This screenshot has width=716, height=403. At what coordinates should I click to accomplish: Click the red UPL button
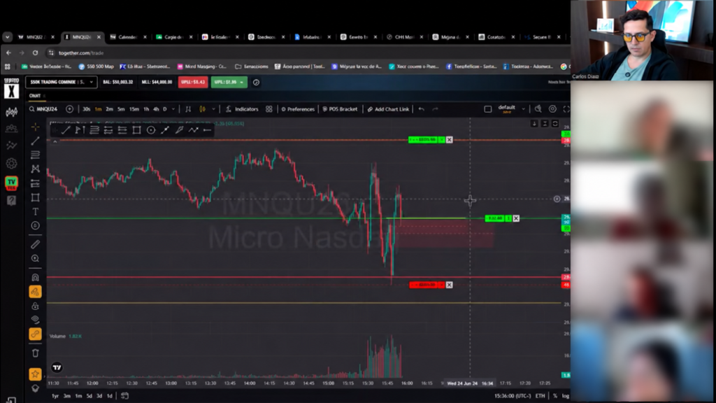[193, 83]
